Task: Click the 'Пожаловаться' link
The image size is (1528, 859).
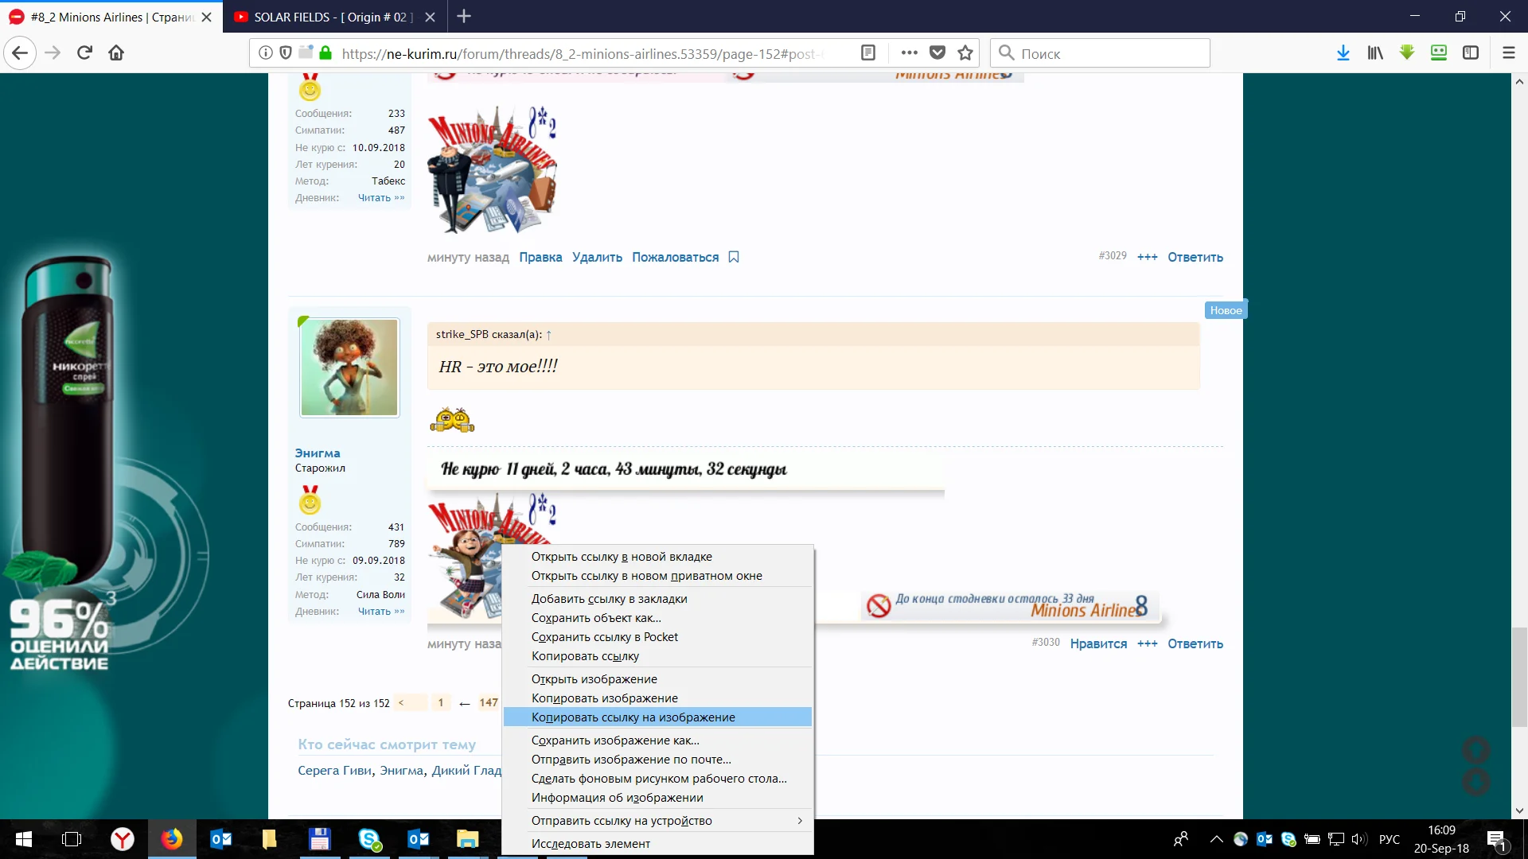Action: (x=675, y=257)
